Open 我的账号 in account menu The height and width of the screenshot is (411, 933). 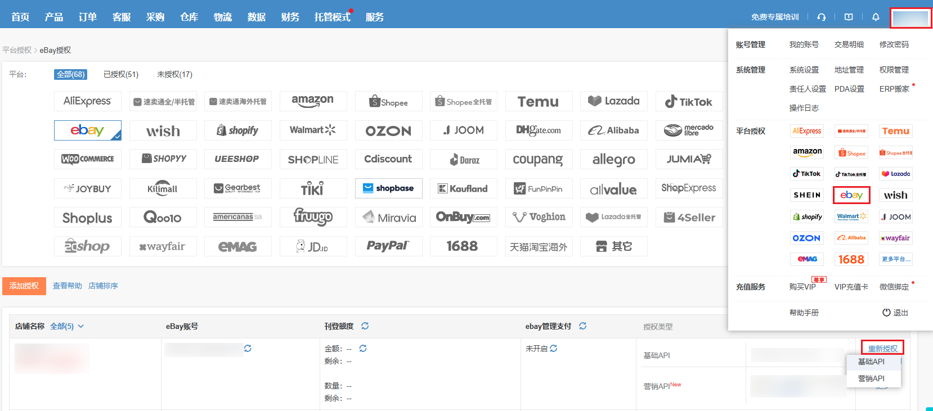coord(804,44)
